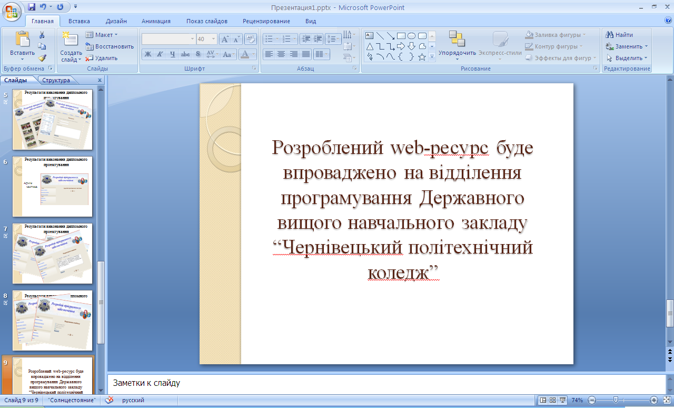Toggle strikethrough formatting (abc)
Image resolution: width=674 pixels, height=408 pixels.
(x=185, y=54)
